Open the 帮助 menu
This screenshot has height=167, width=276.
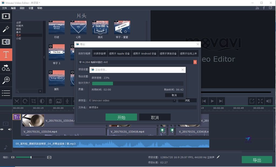[x=40, y=8]
